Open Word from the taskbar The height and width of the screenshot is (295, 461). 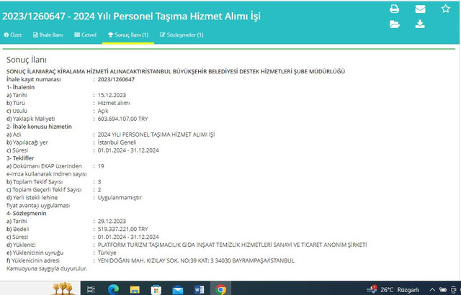[x=200, y=289]
